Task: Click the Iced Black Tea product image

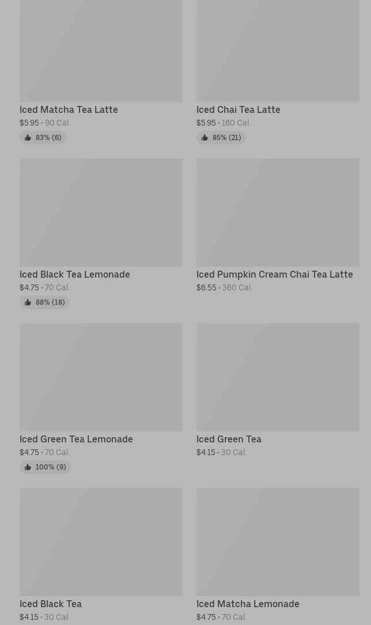Action: pyautogui.click(x=101, y=541)
